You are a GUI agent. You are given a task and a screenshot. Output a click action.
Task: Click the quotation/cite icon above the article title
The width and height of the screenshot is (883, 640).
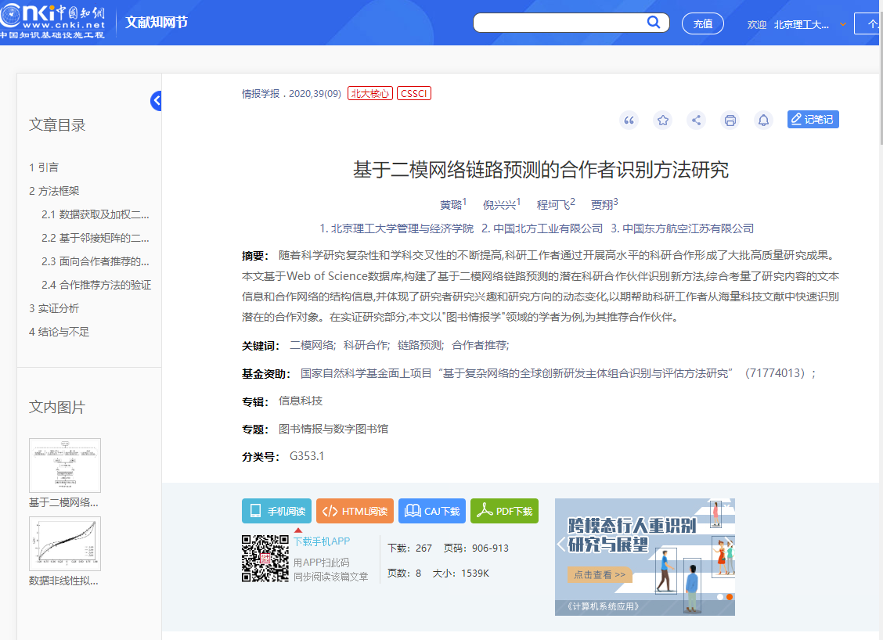coord(629,120)
